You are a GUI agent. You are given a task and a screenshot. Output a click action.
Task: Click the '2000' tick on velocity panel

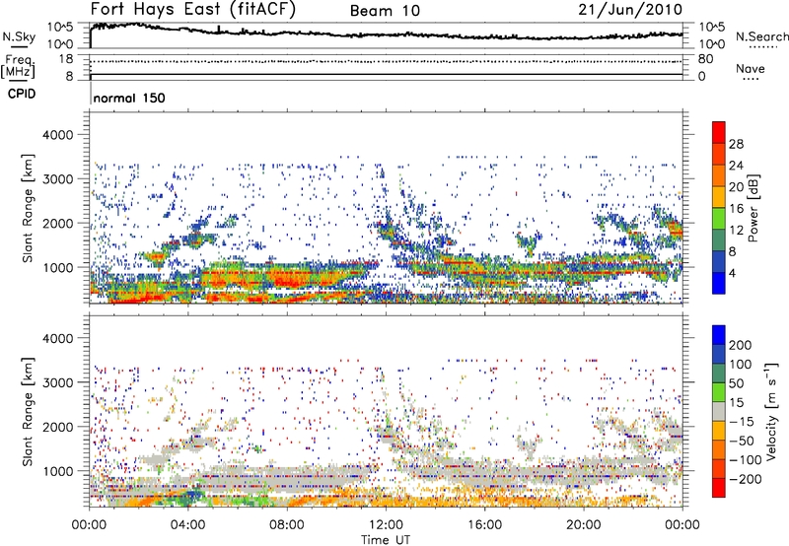pos(57,427)
